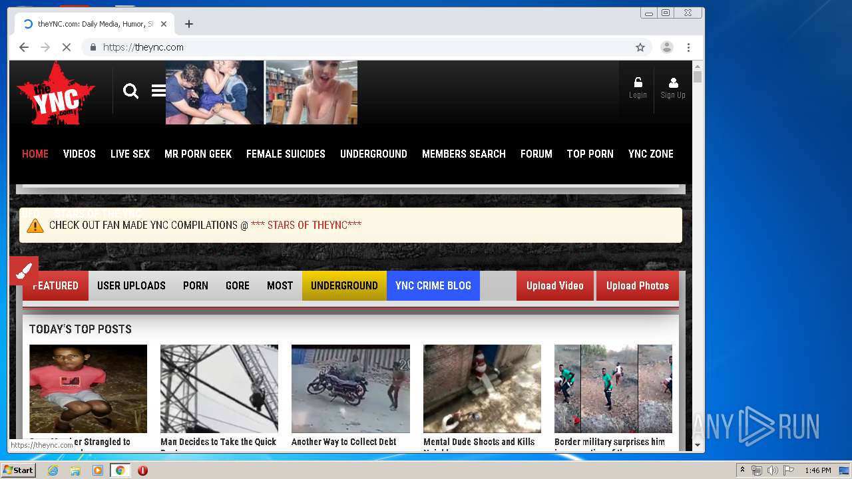Show hidden tray icons arrow

pos(742,470)
